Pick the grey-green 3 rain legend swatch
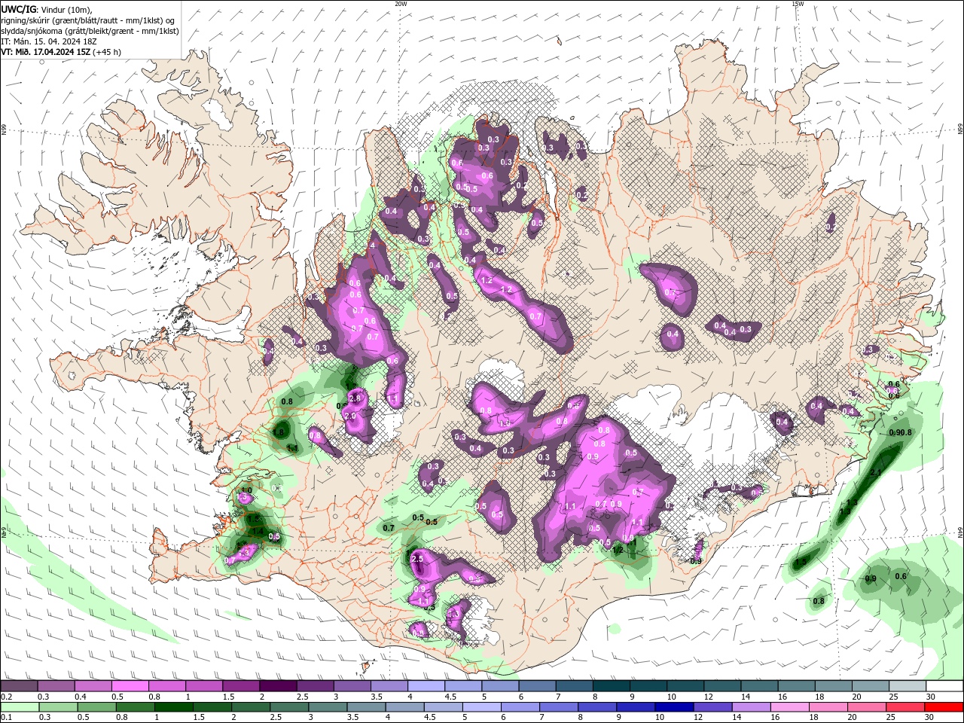964x723 pixels. 328,707
